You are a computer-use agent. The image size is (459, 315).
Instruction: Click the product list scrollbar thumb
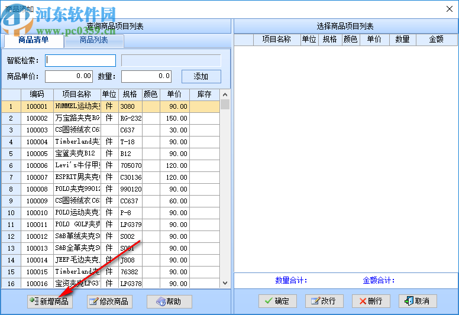225,105
